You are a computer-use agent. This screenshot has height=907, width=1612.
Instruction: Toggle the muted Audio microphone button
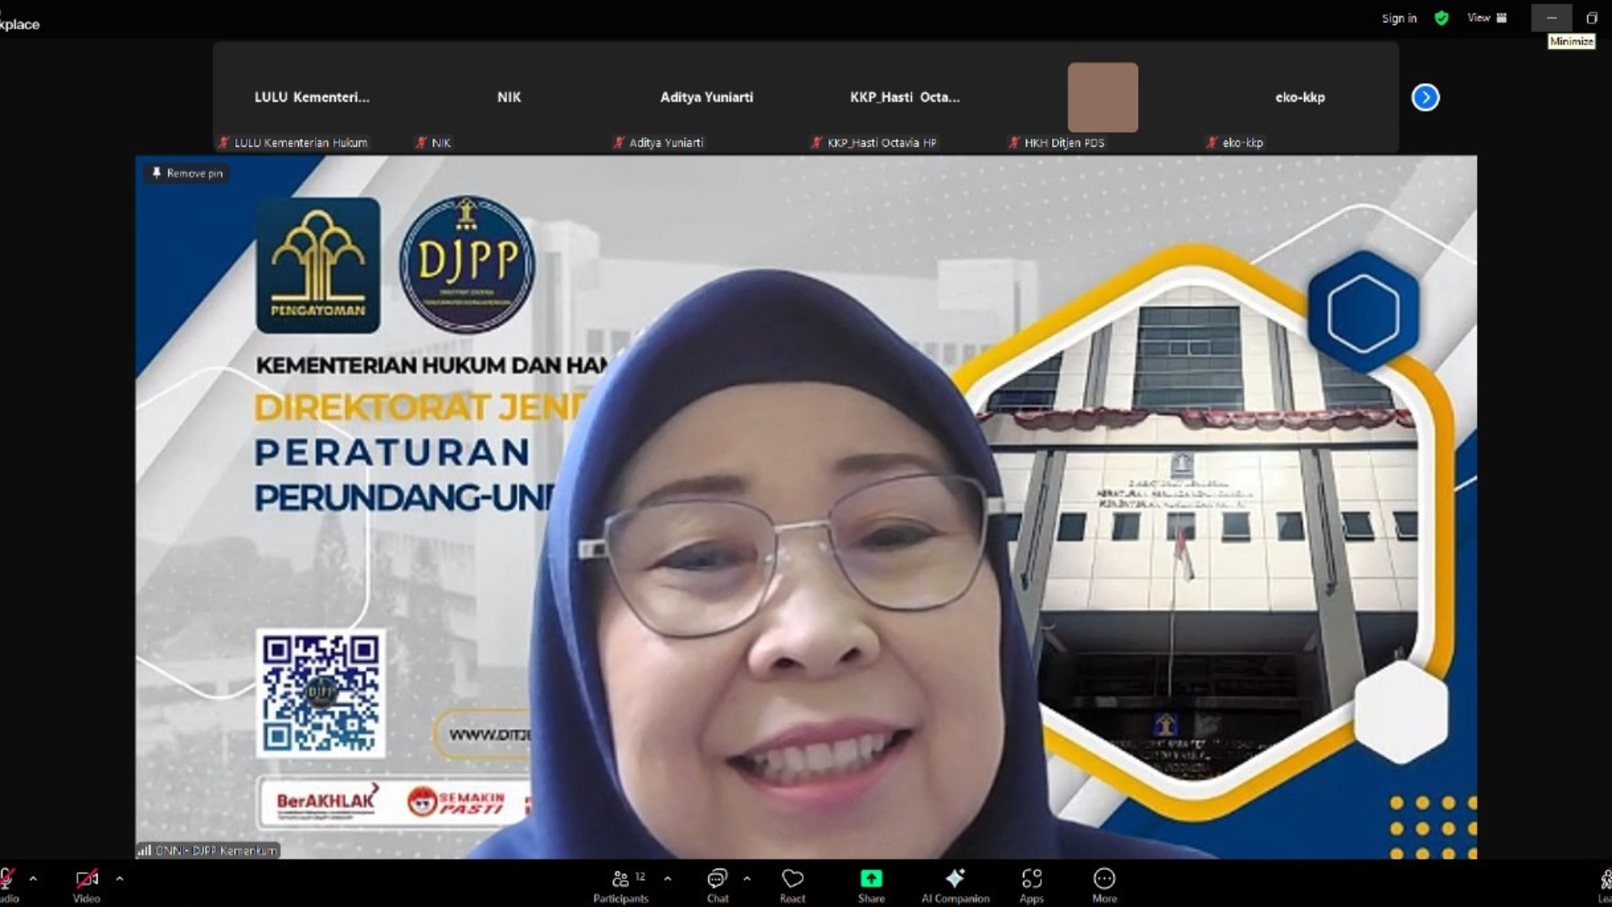(8, 886)
